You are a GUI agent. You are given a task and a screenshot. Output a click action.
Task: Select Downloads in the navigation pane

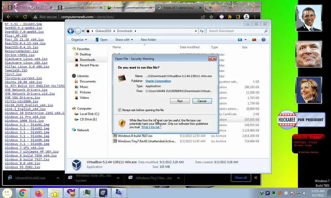(87, 60)
